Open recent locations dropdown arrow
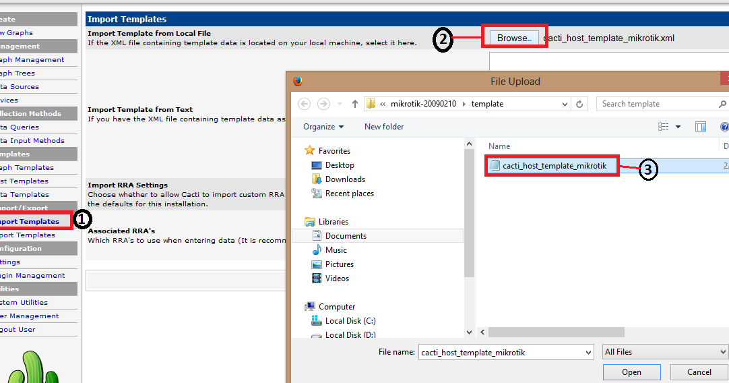 click(x=340, y=104)
